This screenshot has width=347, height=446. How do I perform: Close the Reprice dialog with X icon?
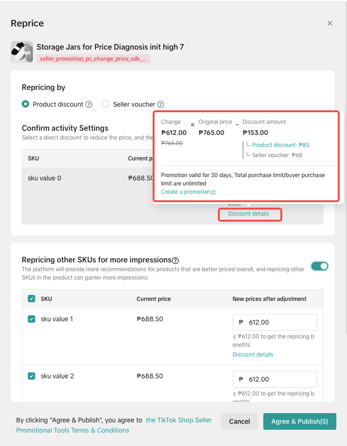tap(330, 23)
